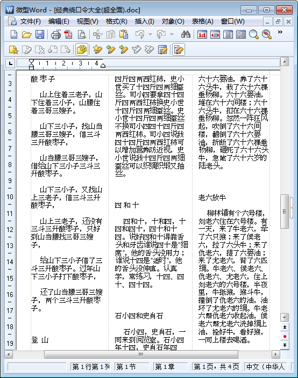Screen dimensions: 298x378
Task: Click the vertical scrollbar up arrow
Action: (x=285, y=62)
